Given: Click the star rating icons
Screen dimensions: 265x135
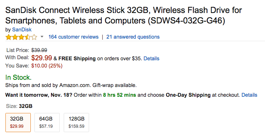Looking at the screenshot, I should 21,37.
